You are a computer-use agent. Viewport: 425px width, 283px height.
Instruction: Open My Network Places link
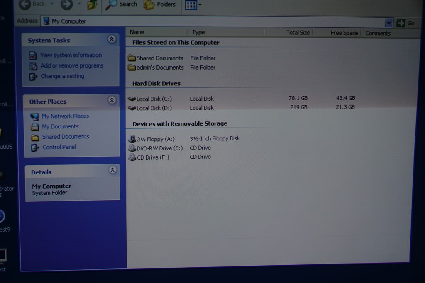pyautogui.click(x=65, y=116)
